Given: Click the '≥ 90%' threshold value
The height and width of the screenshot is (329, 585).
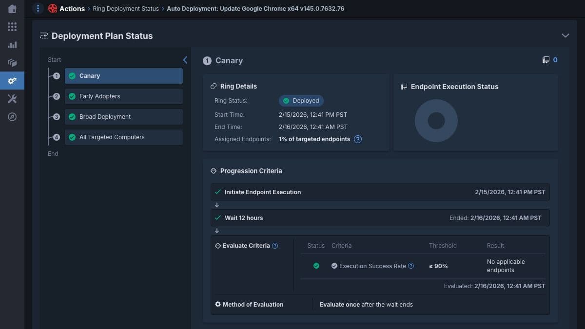Looking at the screenshot, I should [x=438, y=266].
